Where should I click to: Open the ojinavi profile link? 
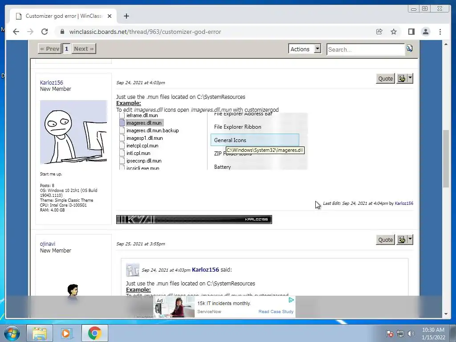click(47, 244)
